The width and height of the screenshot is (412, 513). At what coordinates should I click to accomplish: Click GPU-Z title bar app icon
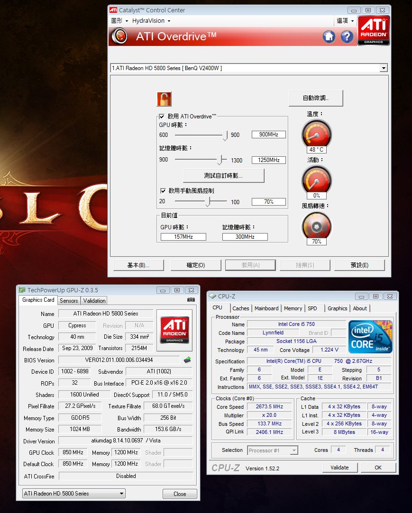22,290
